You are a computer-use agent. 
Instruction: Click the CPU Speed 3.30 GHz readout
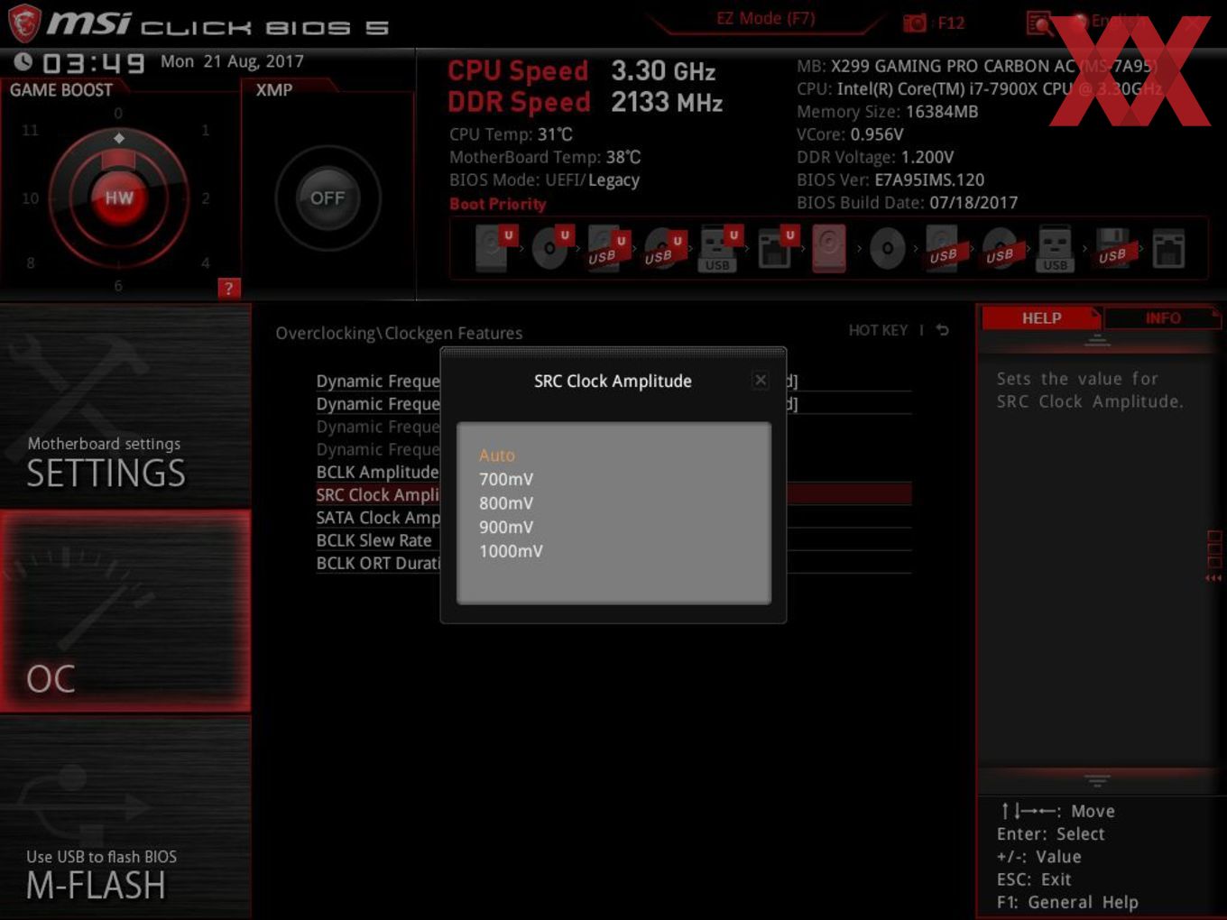pos(581,71)
